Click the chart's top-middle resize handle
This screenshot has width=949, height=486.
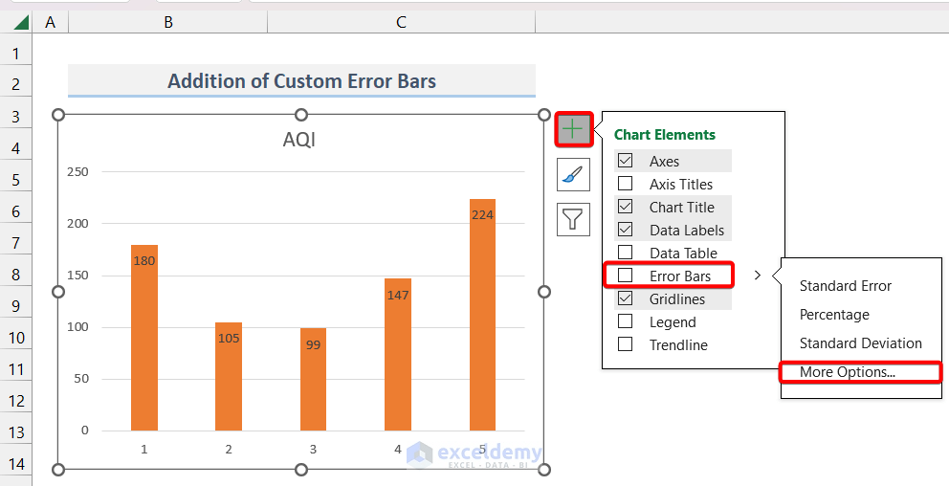(x=300, y=115)
